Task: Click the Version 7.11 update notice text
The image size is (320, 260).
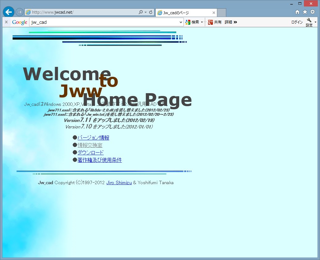Action: coord(109,120)
